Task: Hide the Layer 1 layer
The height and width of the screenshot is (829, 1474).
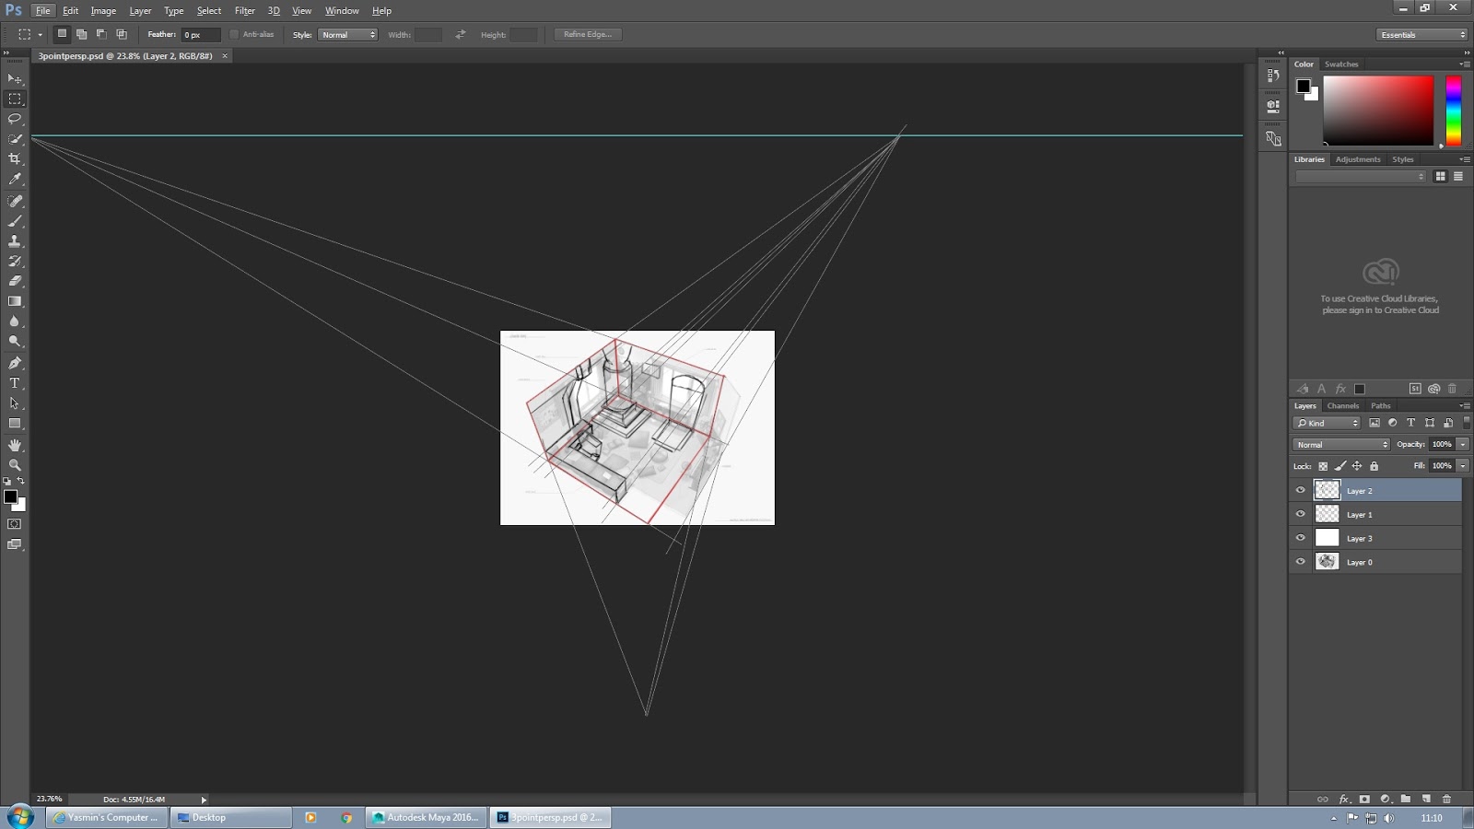Action: coord(1300,514)
